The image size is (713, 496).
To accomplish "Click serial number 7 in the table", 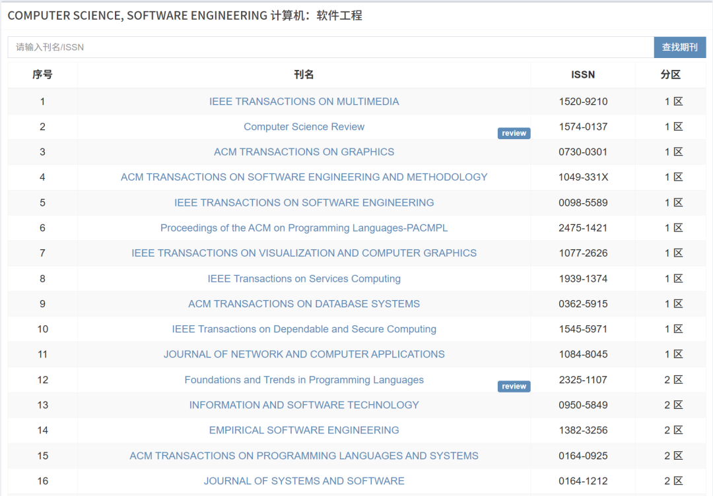I will pos(42,253).
